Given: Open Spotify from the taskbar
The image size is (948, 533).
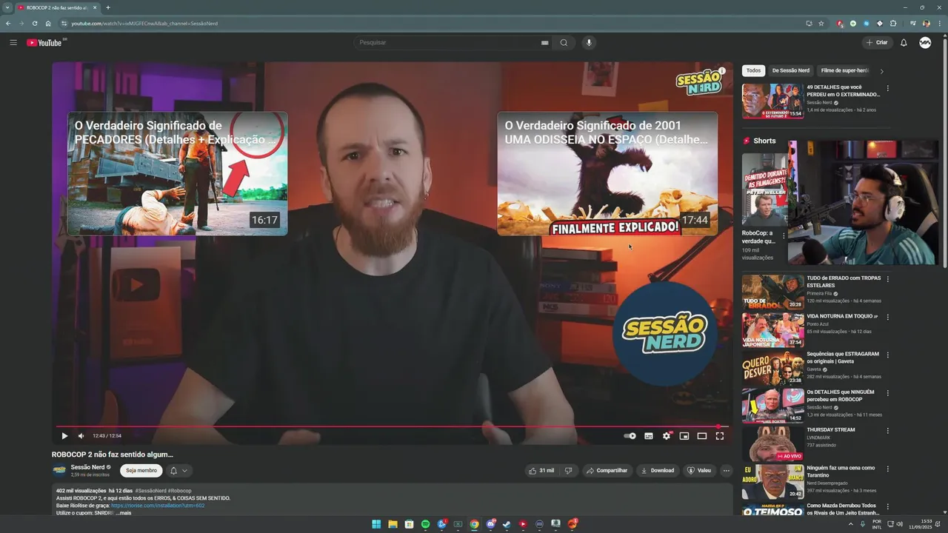Looking at the screenshot, I should pos(425,524).
